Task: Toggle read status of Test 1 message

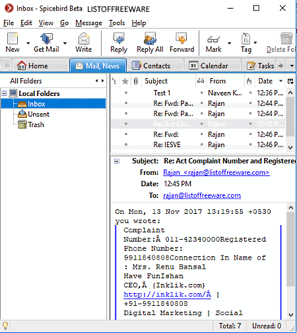Action: (x=201, y=93)
